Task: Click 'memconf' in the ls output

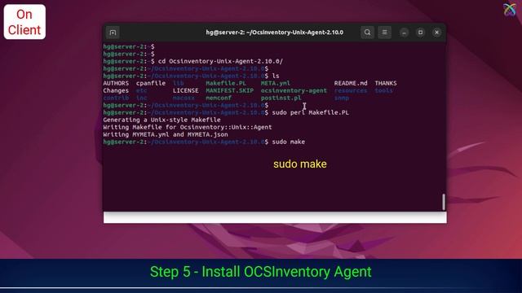Action: point(219,98)
